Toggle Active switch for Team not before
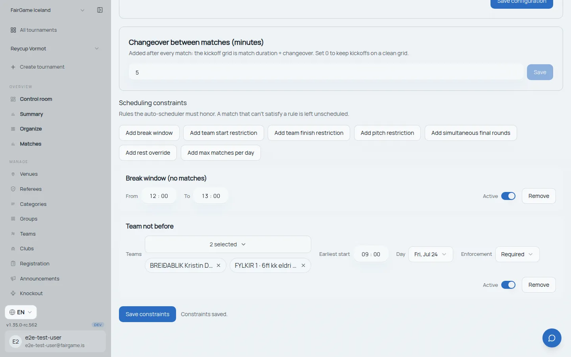The image size is (571, 357). (x=508, y=285)
